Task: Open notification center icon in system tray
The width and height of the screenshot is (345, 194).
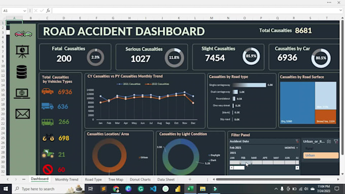Action: click(x=337, y=189)
